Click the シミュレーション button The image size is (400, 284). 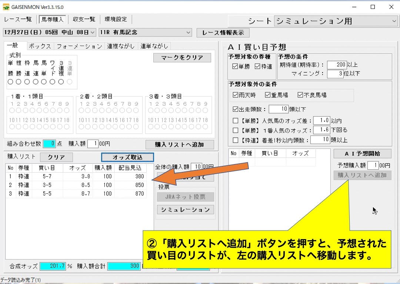point(186,210)
